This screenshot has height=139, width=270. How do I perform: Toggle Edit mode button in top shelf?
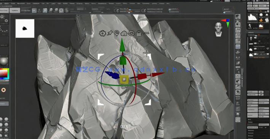[34, 11]
